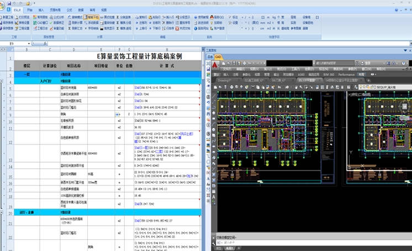Click the AutoCAD application logo button

click(x=214, y=65)
